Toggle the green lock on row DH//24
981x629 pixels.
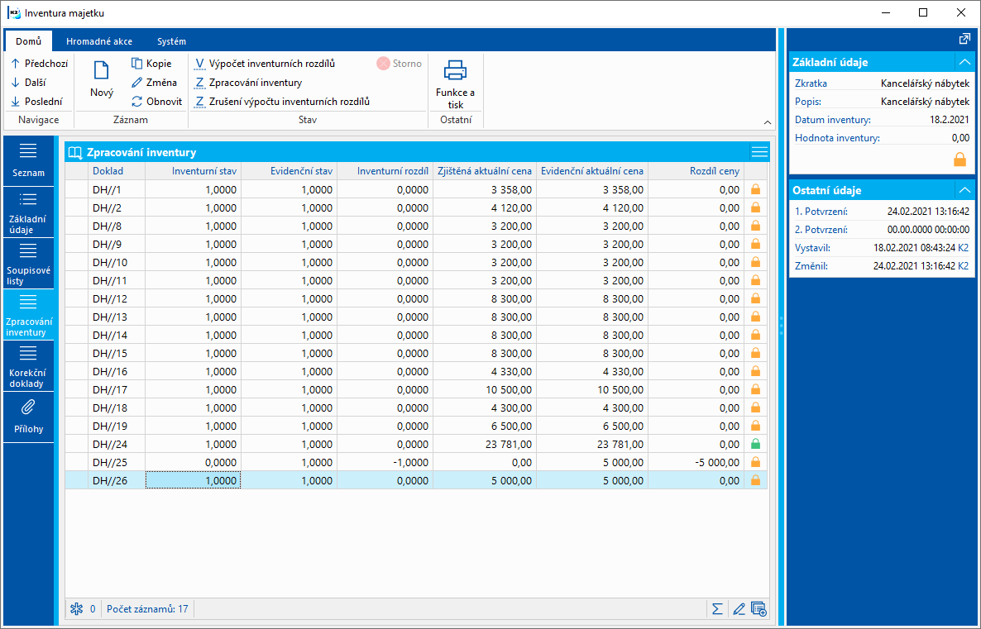755,445
